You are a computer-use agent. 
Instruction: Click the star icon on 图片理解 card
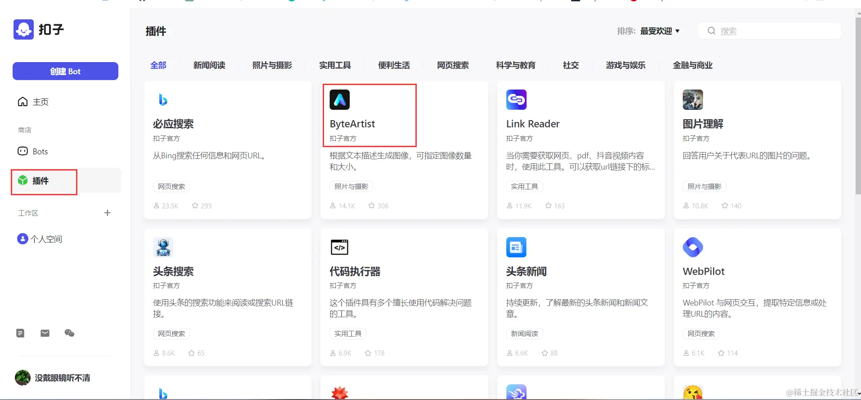(725, 206)
